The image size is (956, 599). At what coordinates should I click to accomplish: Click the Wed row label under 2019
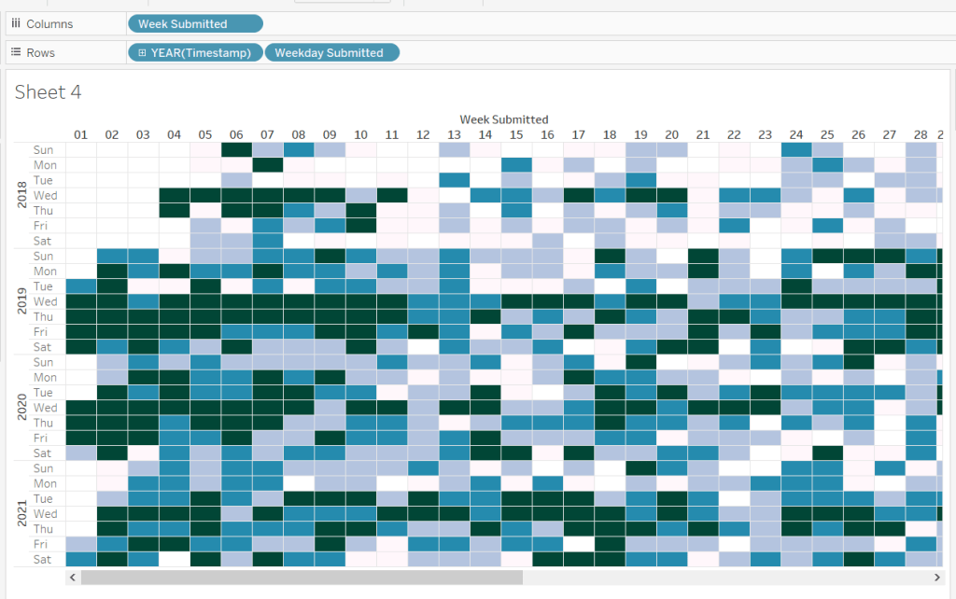tap(45, 301)
